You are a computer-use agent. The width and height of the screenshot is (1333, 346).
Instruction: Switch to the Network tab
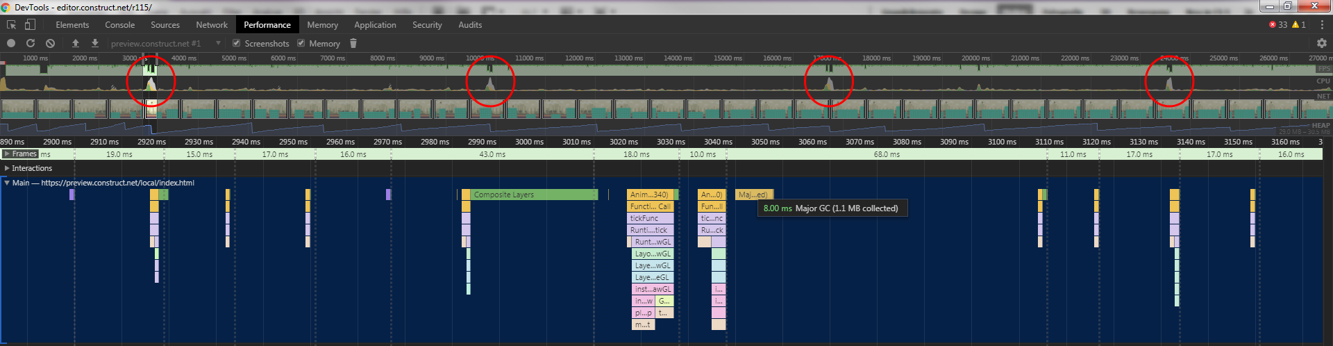pos(212,25)
